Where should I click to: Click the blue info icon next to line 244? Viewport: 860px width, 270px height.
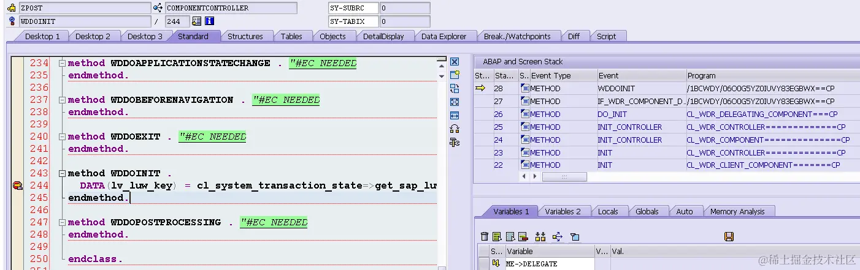209,21
